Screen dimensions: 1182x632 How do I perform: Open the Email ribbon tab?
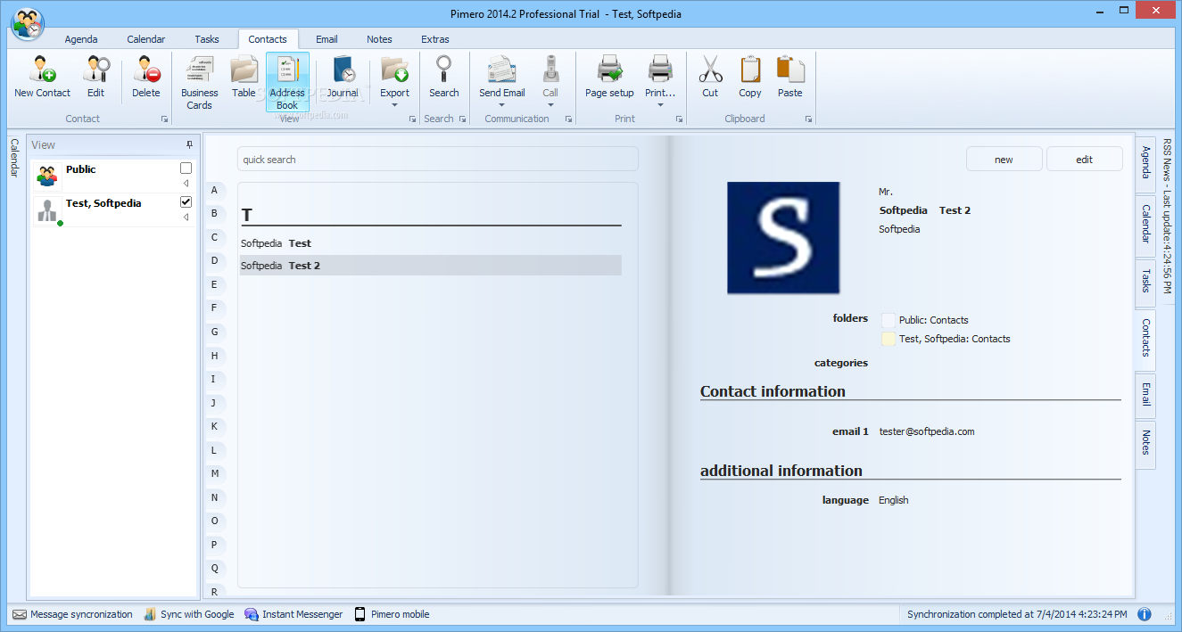click(x=326, y=39)
